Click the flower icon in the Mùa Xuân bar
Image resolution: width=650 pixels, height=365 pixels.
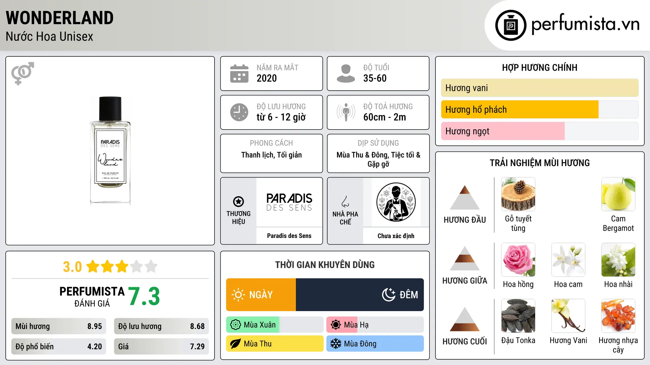coord(235,325)
